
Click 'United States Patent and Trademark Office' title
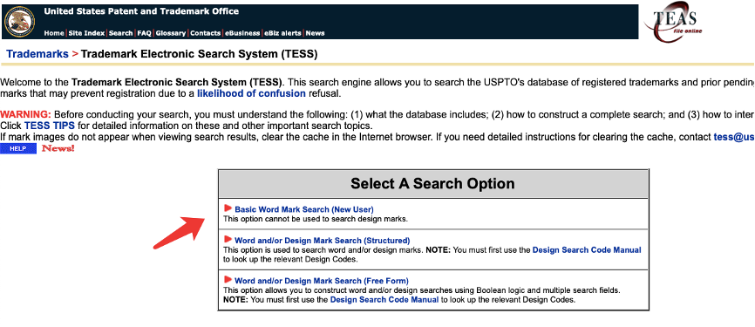[141, 11]
